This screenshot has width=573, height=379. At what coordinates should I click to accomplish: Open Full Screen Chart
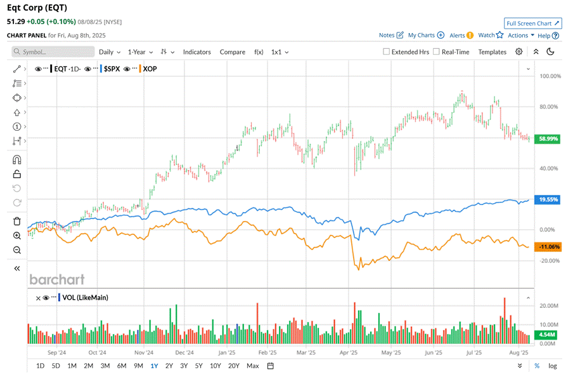point(533,23)
